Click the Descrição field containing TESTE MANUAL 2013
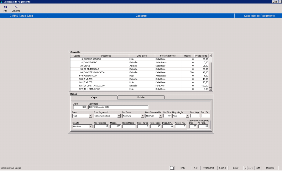This screenshot has width=282, height=171. [x=118, y=107]
